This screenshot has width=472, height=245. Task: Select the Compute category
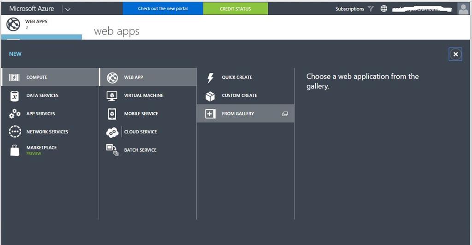[x=50, y=77]
